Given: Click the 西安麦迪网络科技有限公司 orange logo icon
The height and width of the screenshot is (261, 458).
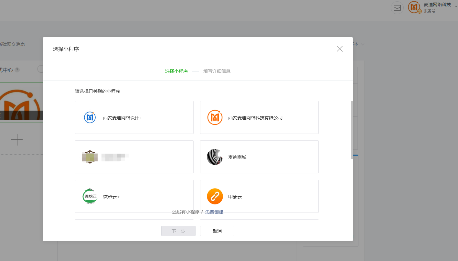Looking at the screenshot, I should click(x=215, y=117).
